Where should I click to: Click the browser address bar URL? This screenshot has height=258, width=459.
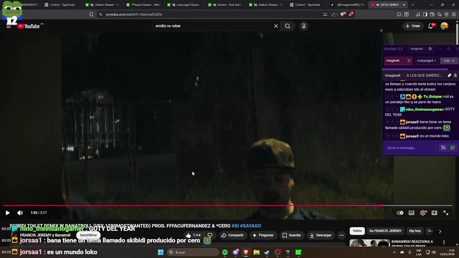(134, 14)
